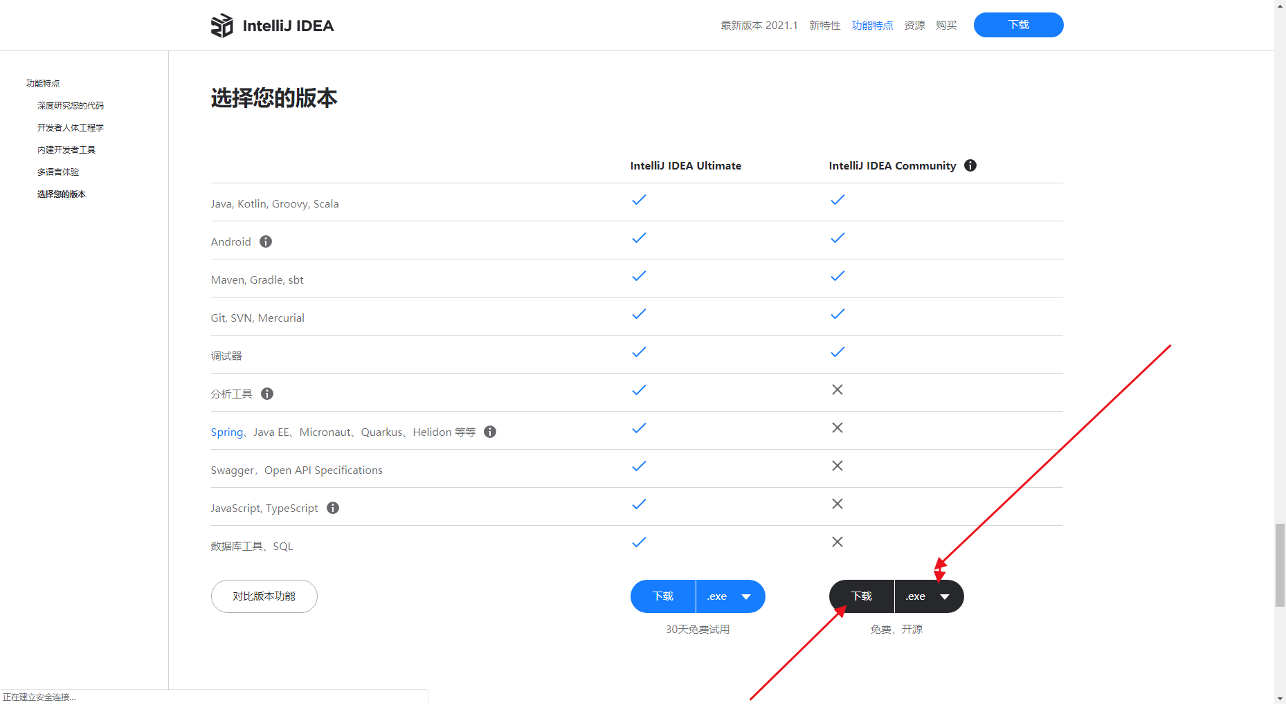Click the 30天免费试用 text
This screenshot has height=705, width=1286.
pos(698,629)
